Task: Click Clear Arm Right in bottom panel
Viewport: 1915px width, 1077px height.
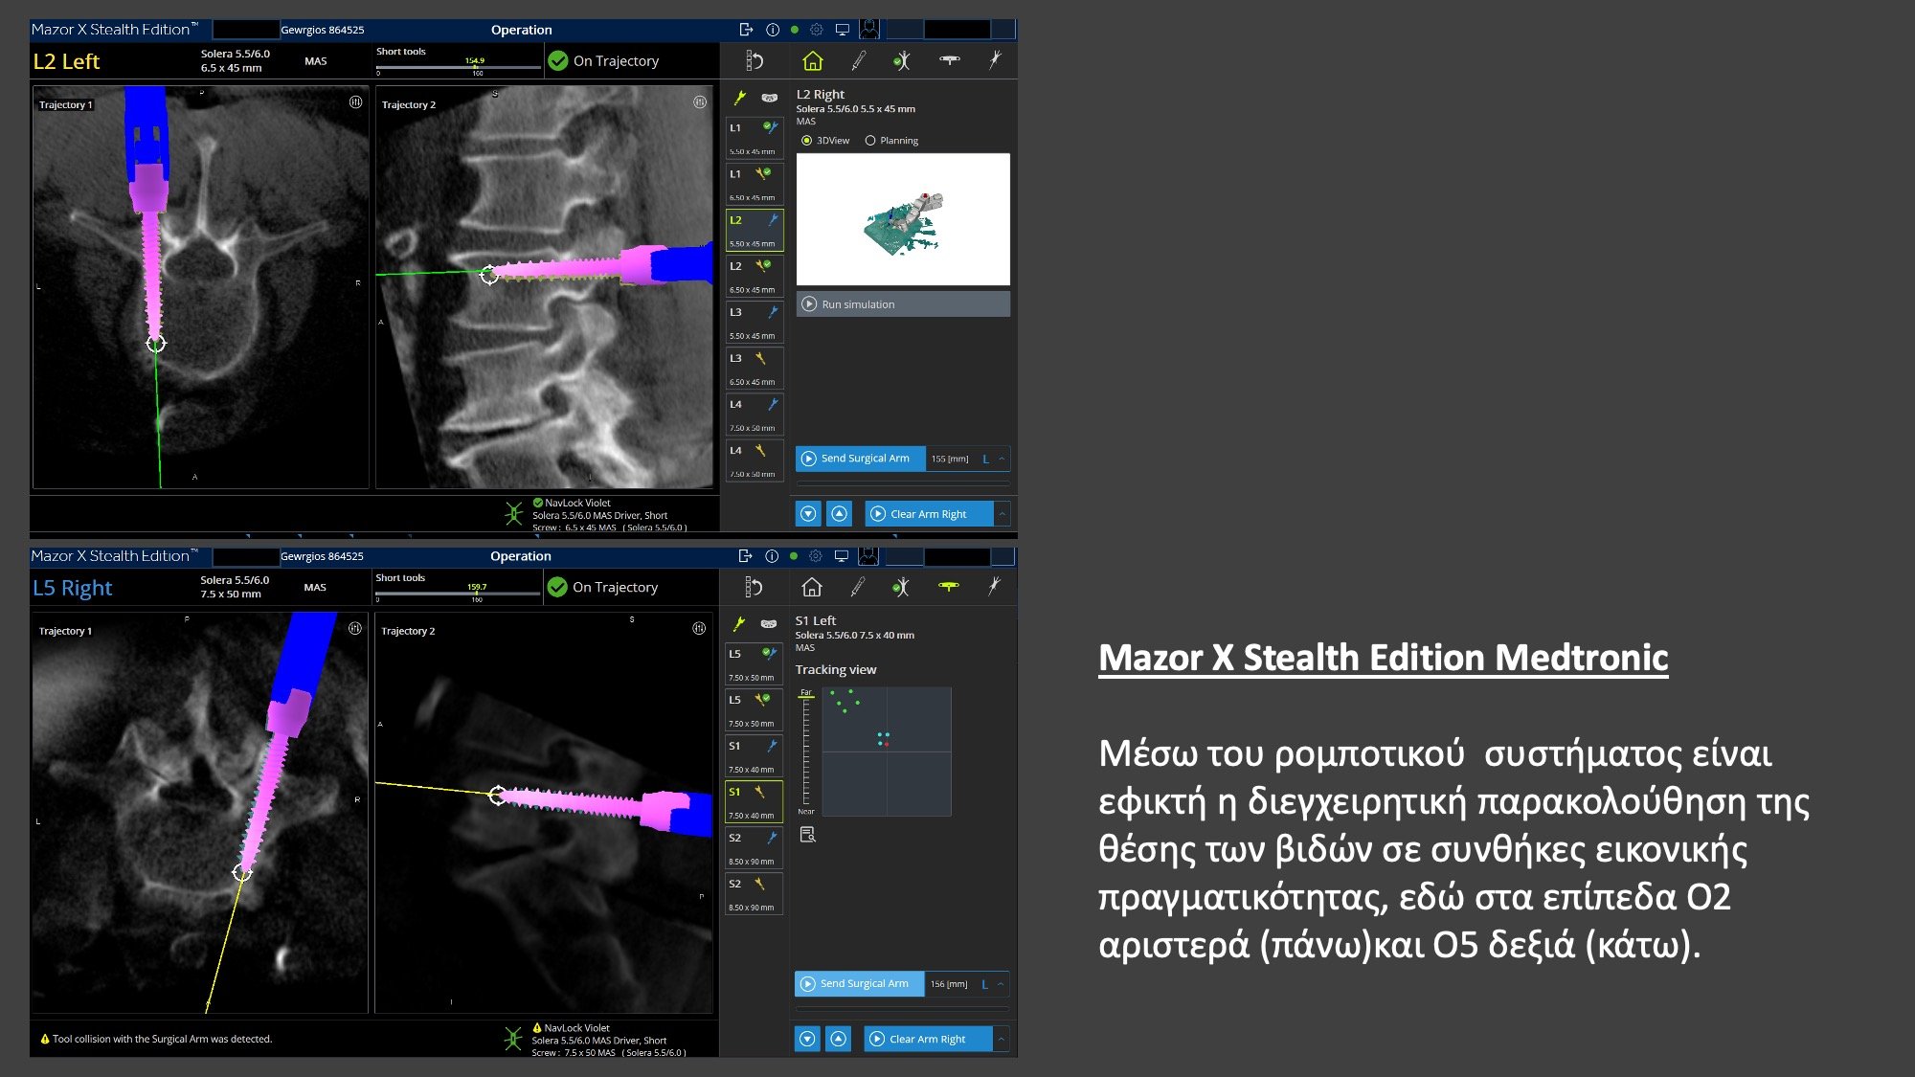Action: [928, 1039]
